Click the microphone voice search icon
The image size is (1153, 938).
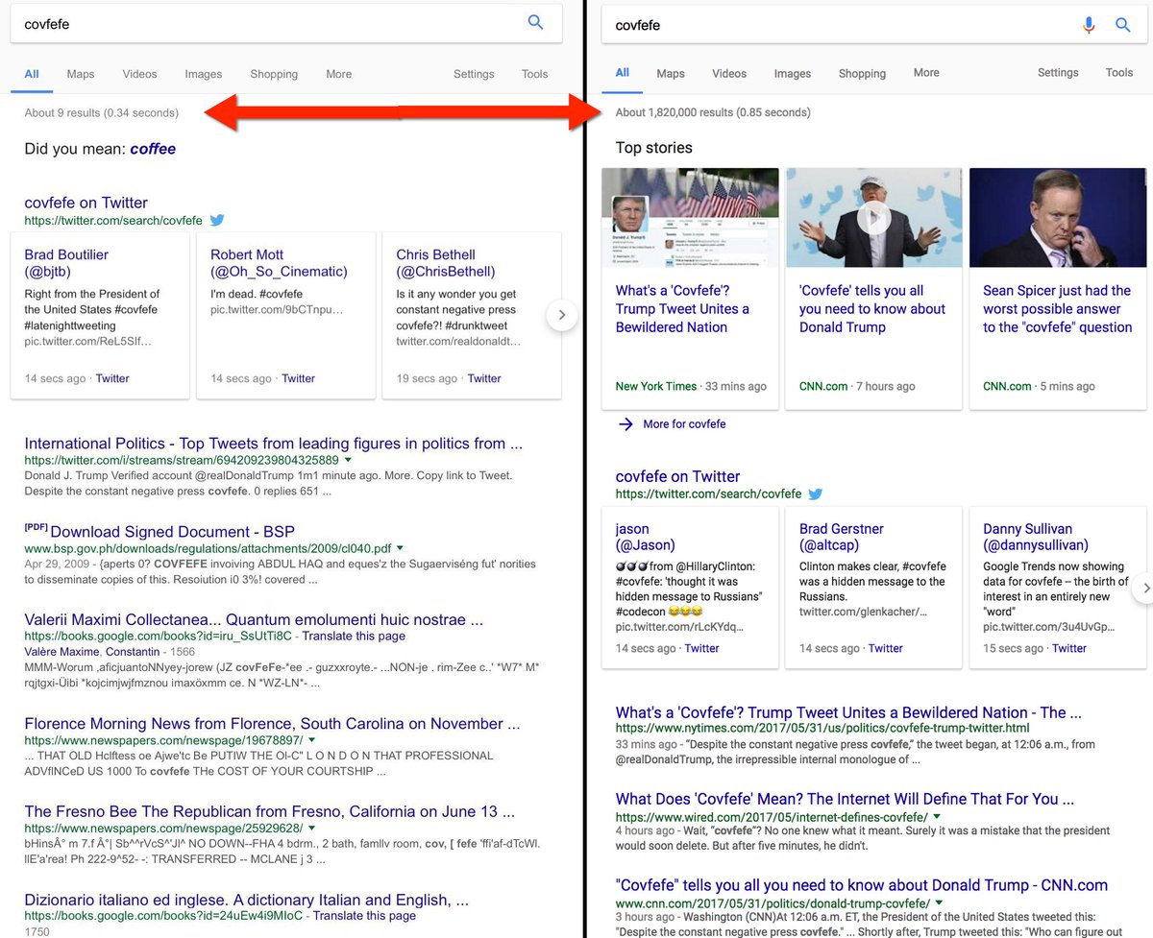(x=1089, y=25)
